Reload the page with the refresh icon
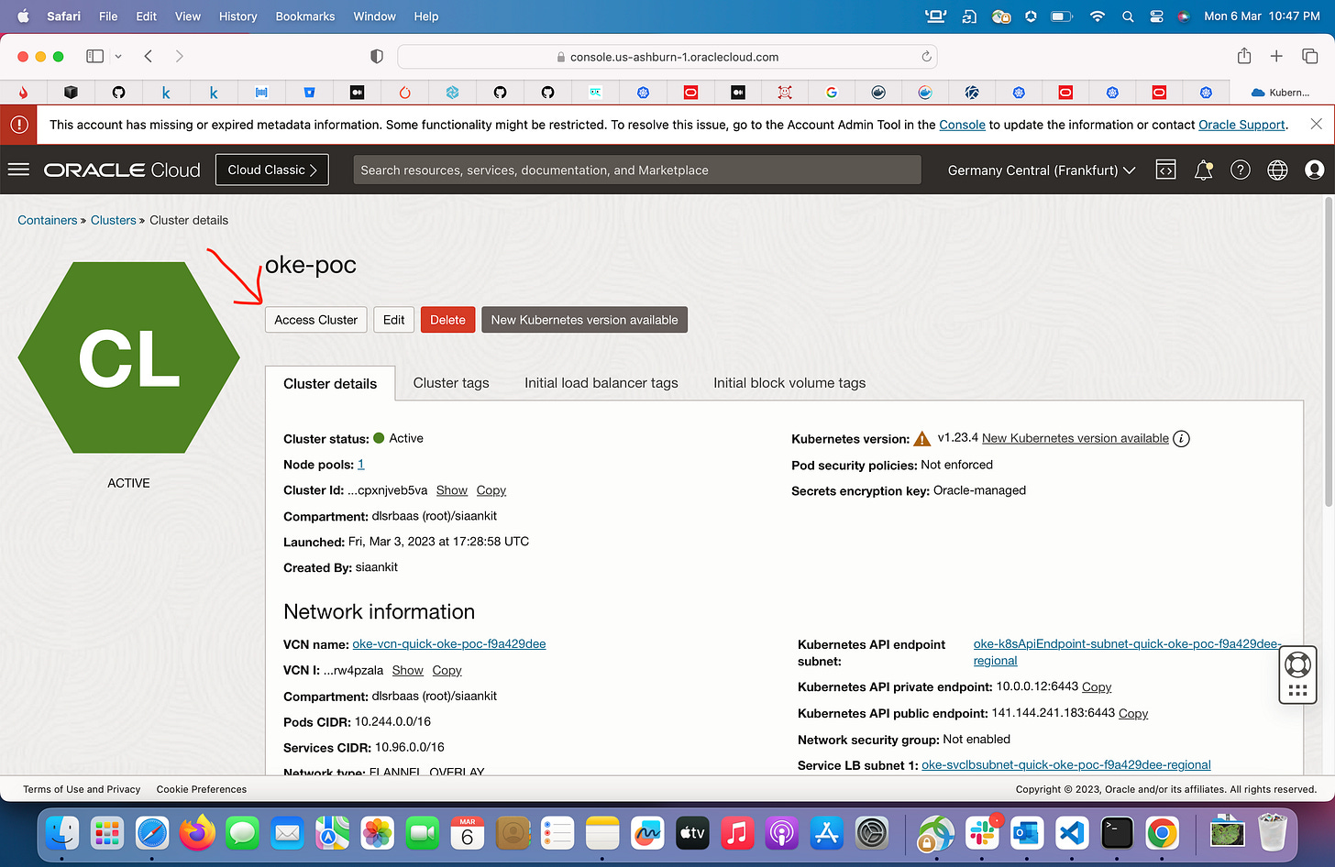1335x867 pixels. 926,56
